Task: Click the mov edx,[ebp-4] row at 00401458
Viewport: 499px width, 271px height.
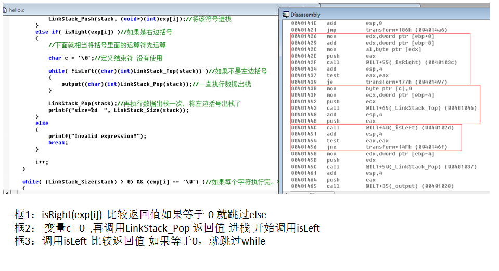Action: tap(363, 154)
